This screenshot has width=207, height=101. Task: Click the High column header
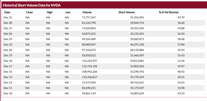pyautogui.click(x=50, y=12)
